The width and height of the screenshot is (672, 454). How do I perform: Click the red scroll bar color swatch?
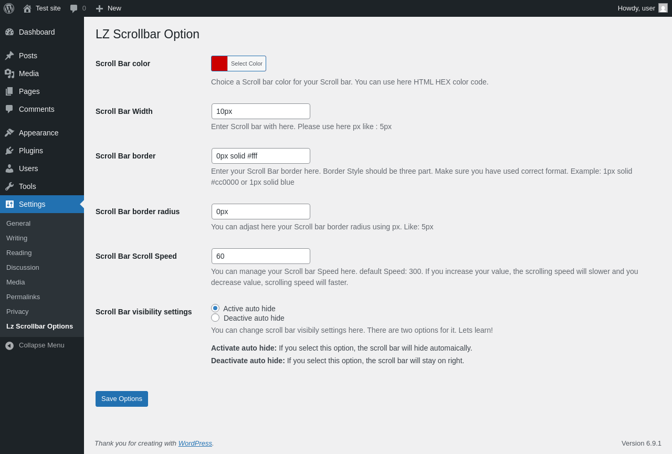pyautogui.click(x=219, y=64)
